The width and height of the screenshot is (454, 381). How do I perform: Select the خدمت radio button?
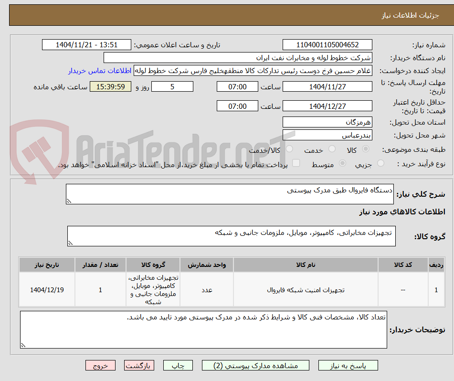tap(332, 149)
